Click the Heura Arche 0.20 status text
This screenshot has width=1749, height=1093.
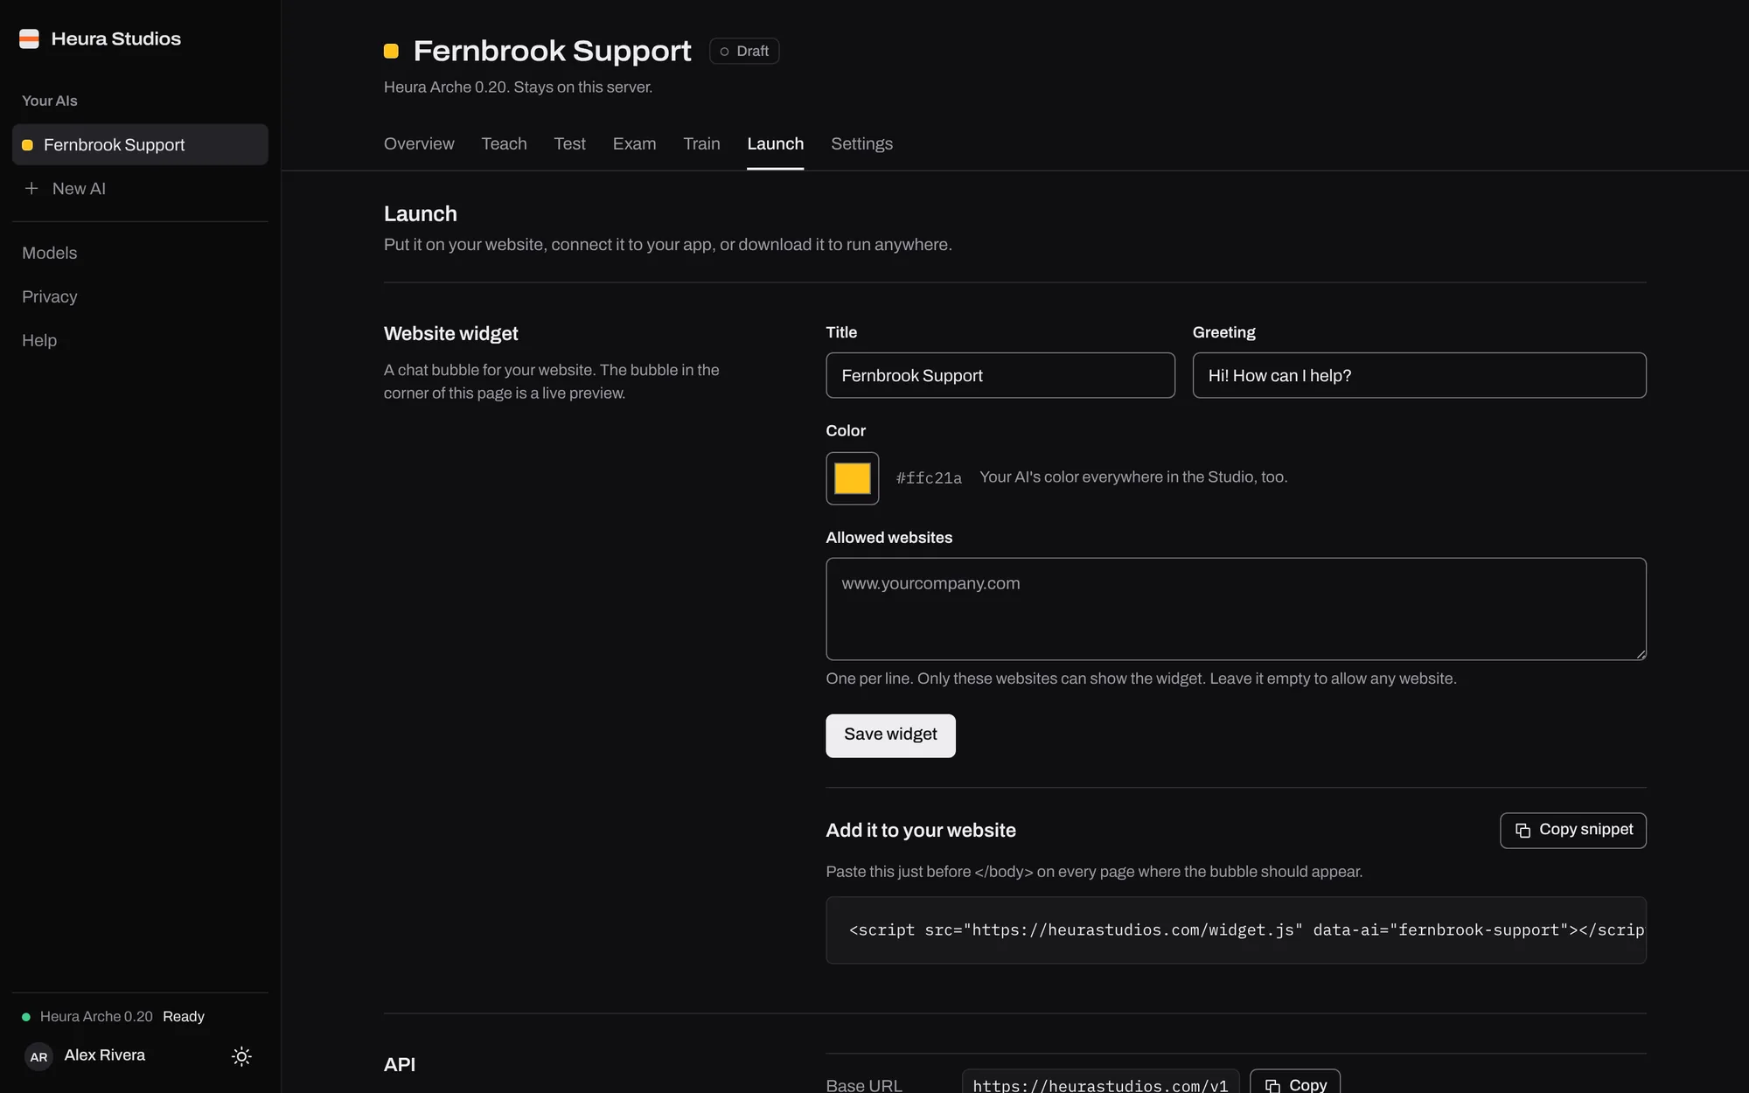[x=96, y=1017]
